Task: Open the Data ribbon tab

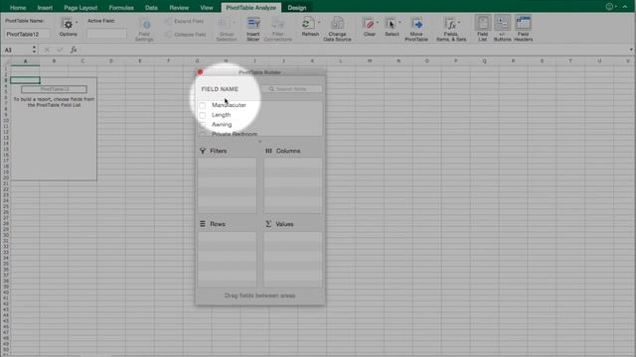Action: (151, 8)
